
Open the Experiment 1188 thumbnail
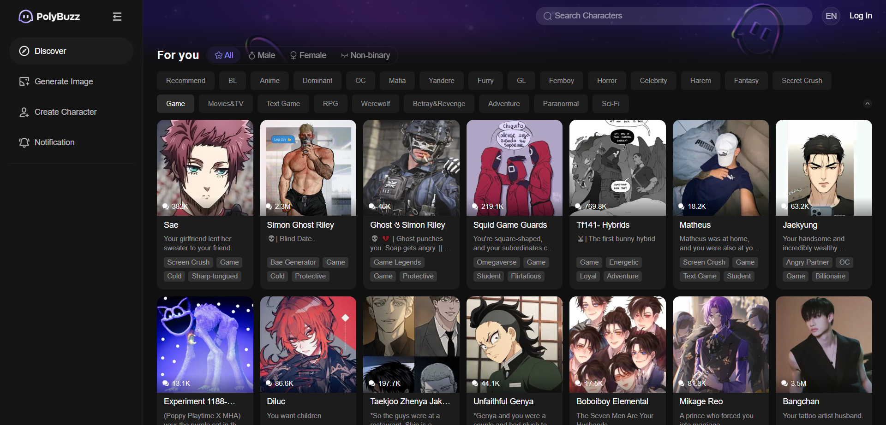point(205,345)
